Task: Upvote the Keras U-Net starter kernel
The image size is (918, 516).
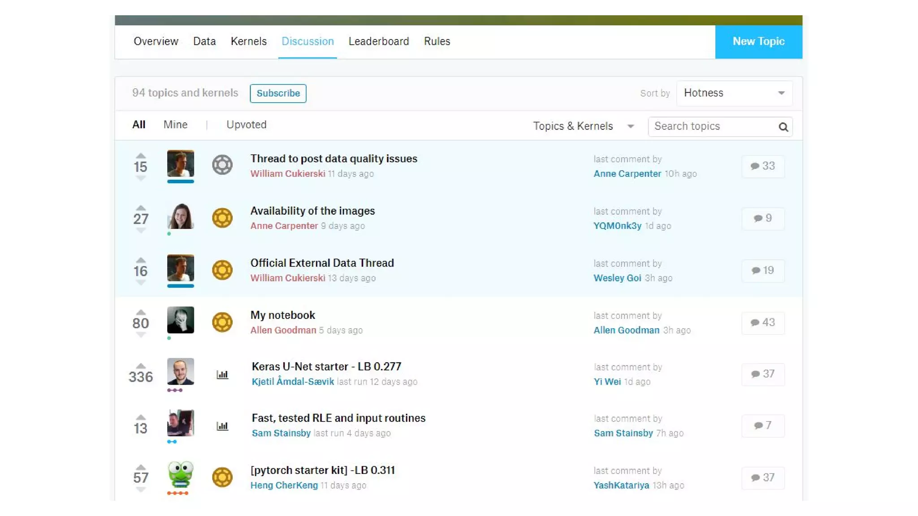Action: click(x=141, y=365)
